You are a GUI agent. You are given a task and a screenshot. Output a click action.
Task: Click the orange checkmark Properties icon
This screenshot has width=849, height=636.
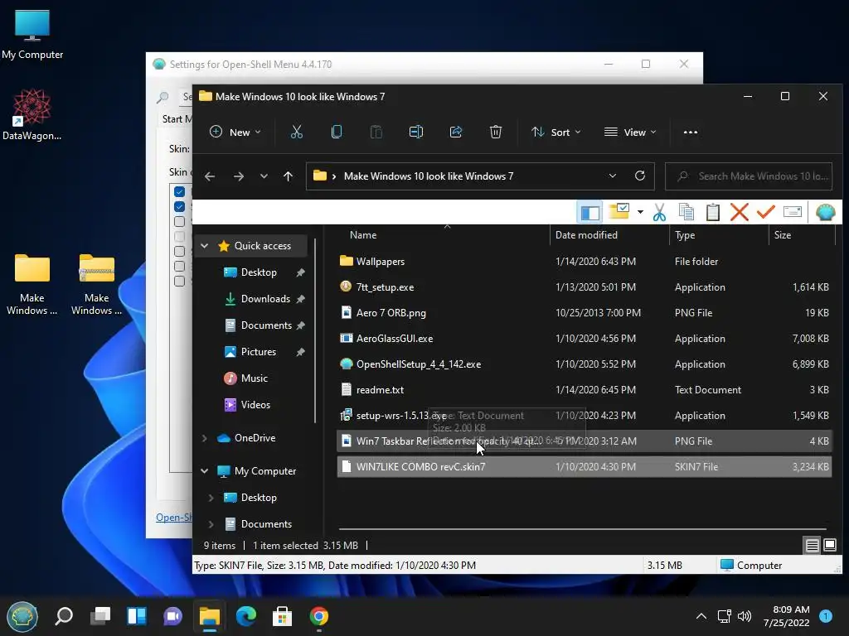(x=765, y=211)
